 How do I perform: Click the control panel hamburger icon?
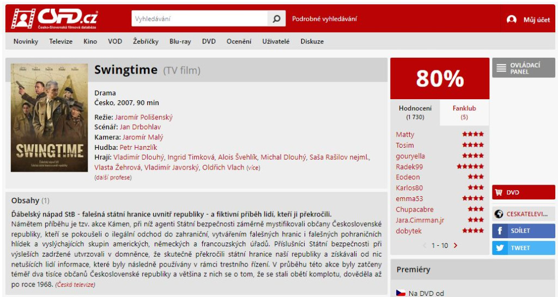(x=501, y=68)
